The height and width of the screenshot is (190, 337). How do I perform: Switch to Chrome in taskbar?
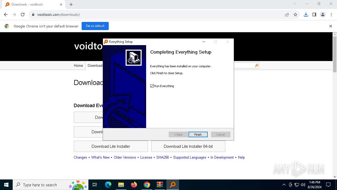pos(147,185)
